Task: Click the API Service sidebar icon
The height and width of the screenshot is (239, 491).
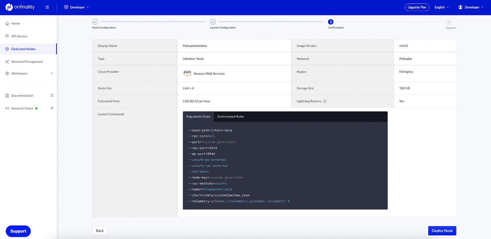Action: tap(7, 36)
